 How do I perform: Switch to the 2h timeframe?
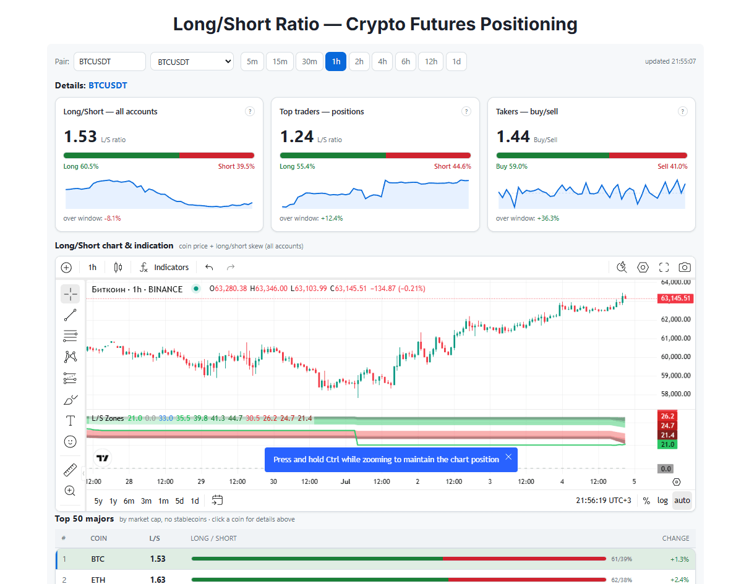359,61
